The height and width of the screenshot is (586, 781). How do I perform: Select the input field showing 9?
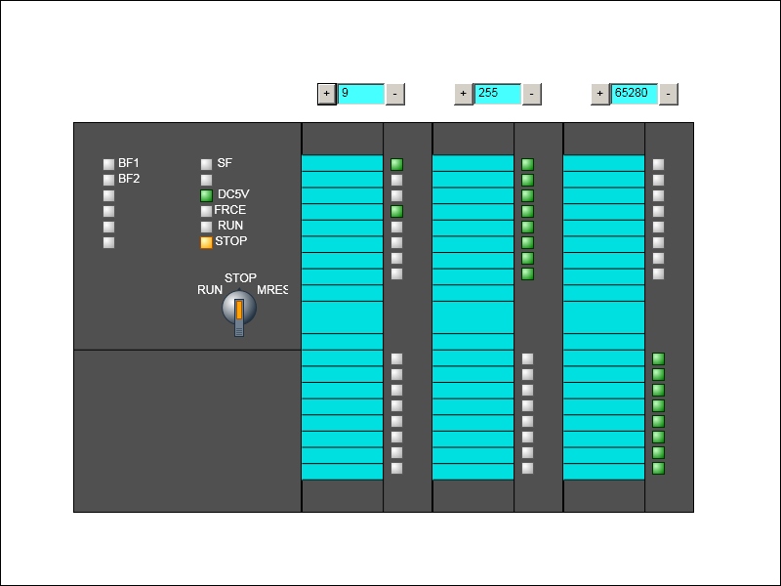(x=361, y=94)
